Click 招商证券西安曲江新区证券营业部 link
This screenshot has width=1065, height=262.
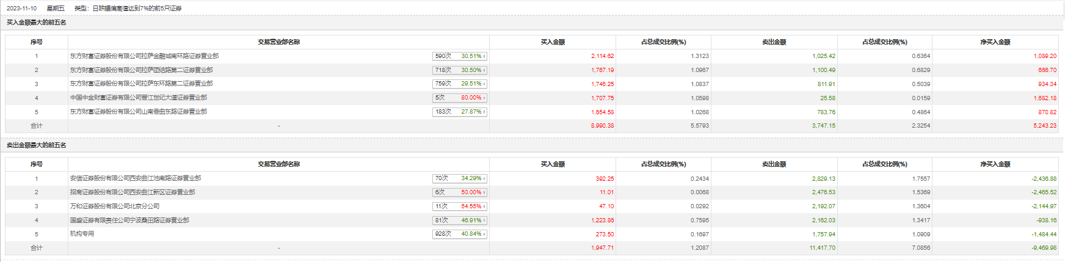point(133,192)
